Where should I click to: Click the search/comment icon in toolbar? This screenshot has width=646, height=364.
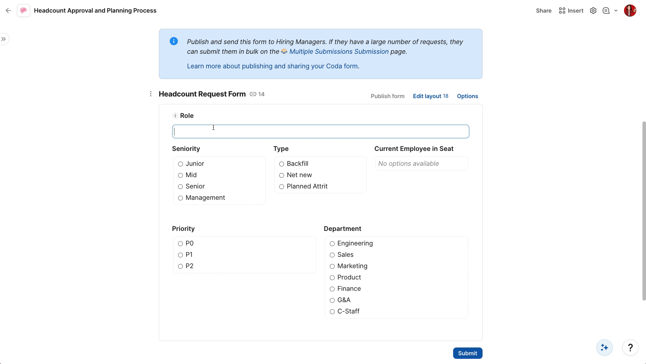(x=607, y=10)
